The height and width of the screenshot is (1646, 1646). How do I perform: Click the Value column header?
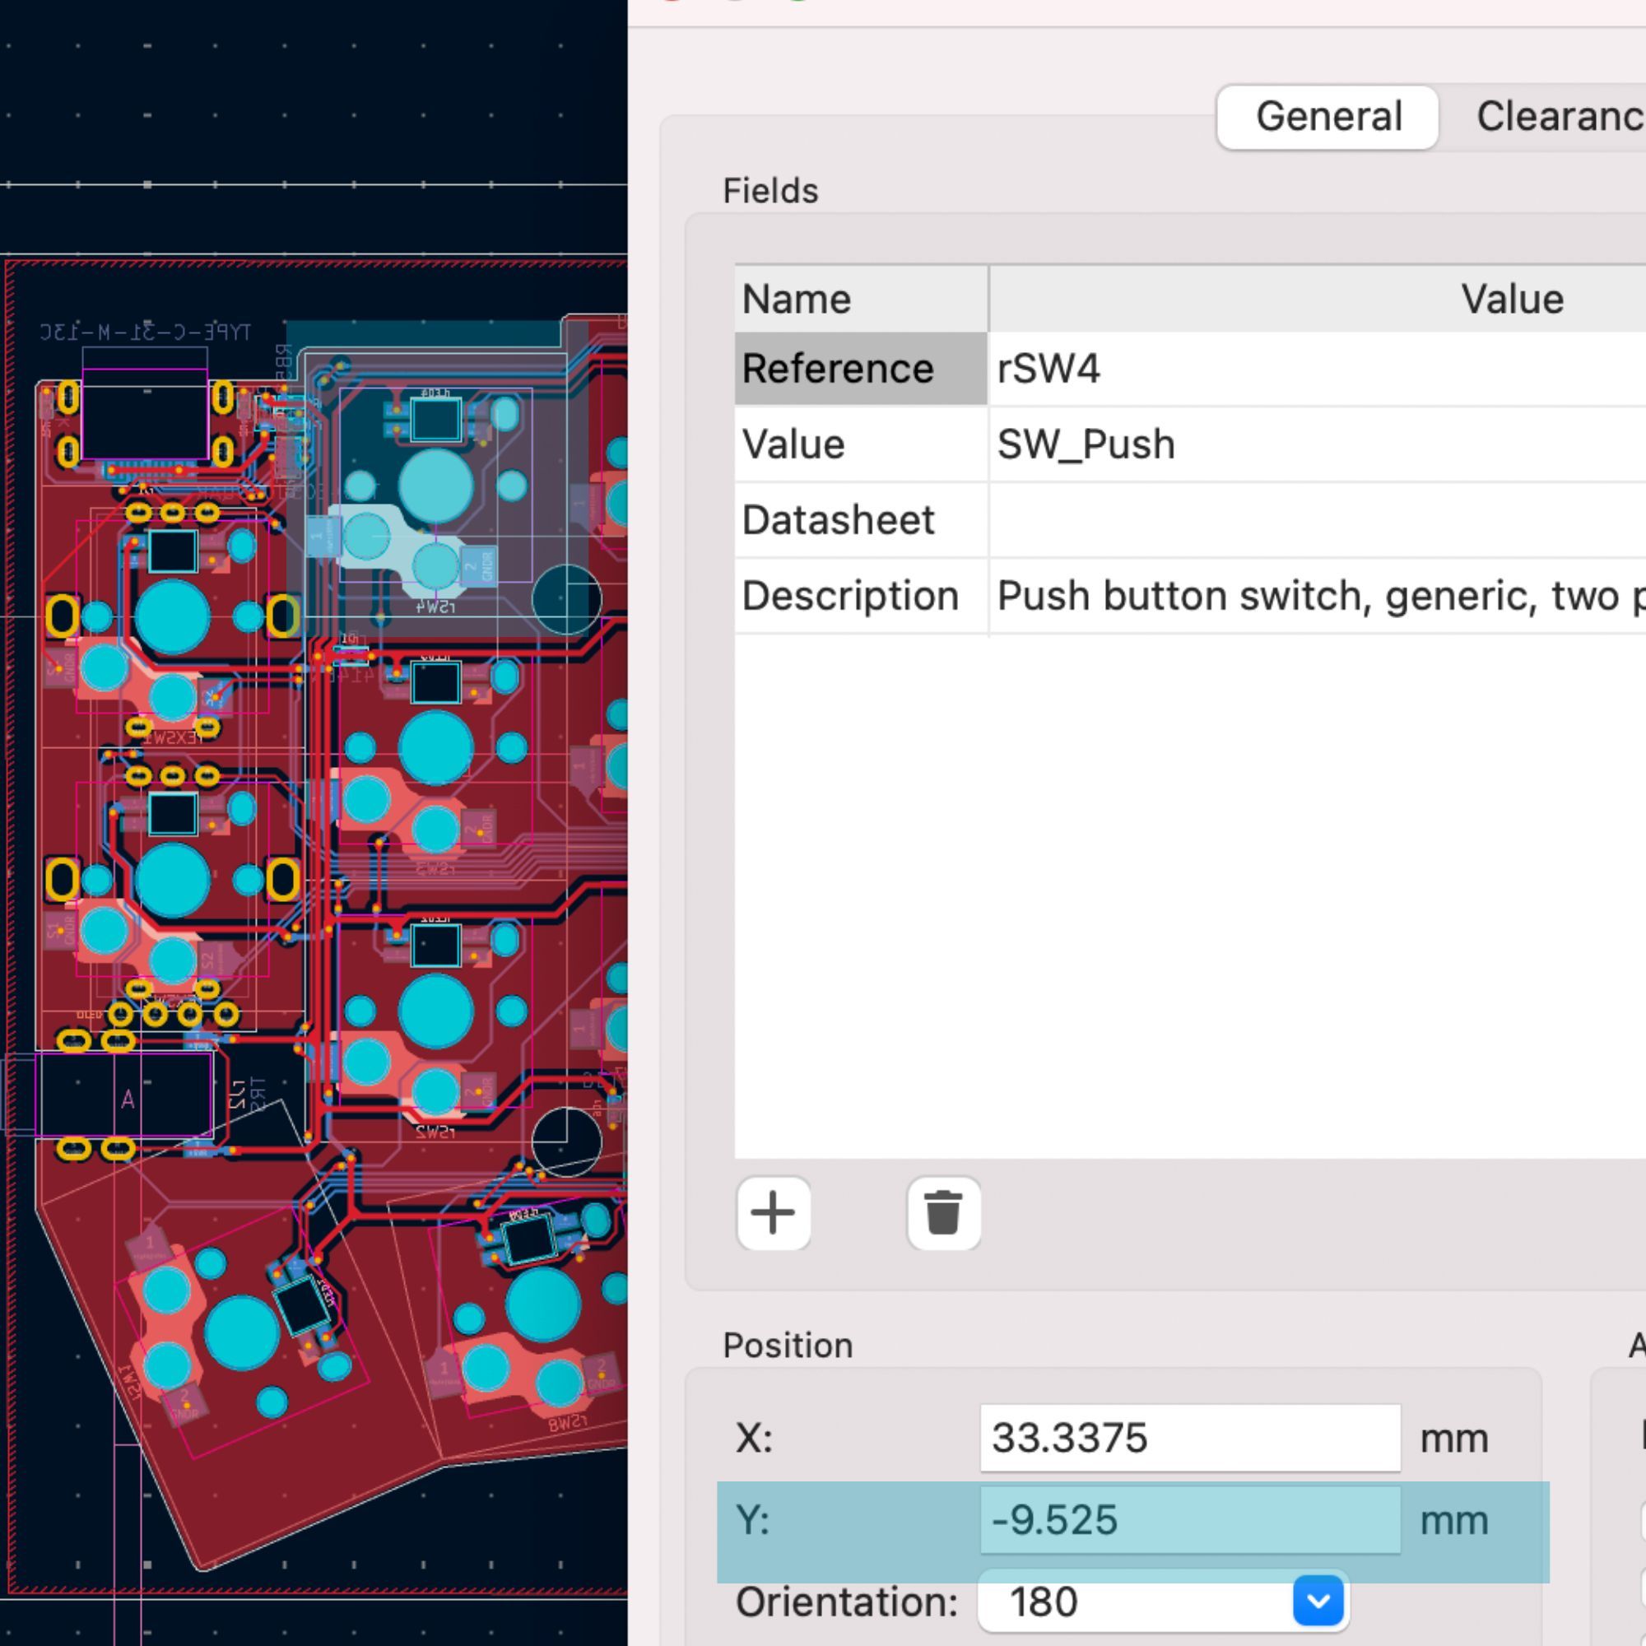pyautogui.click(x=1510, y=299)
